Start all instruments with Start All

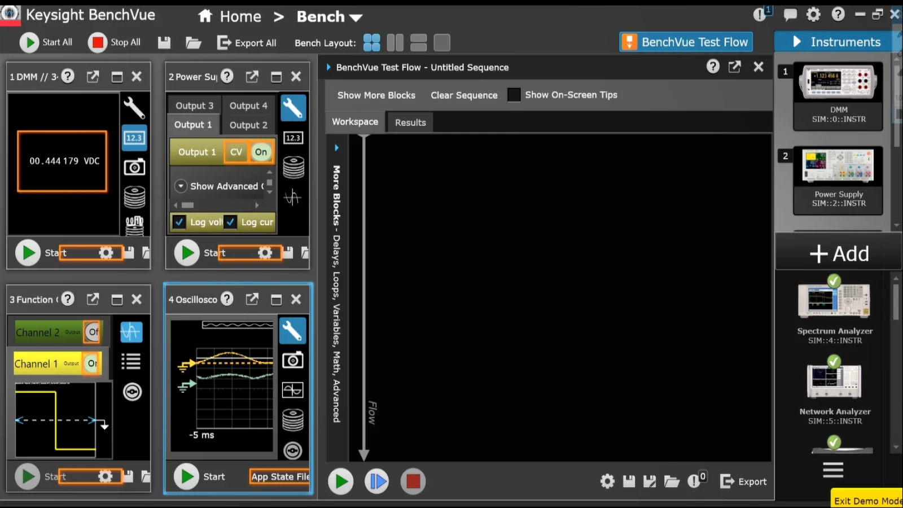[x=46, y=42]
